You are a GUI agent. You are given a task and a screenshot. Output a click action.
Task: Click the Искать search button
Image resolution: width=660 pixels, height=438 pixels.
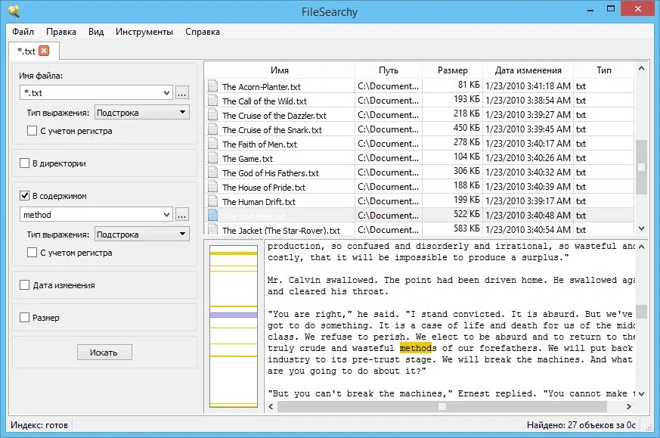104,352
